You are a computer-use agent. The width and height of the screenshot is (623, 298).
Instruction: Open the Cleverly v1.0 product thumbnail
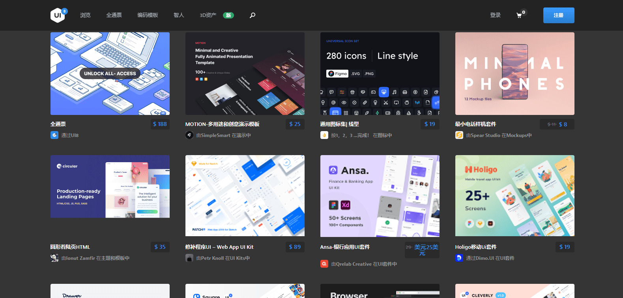(515, 291)
